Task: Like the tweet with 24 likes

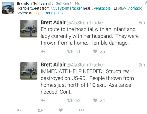Action: [x=95, y=100]
